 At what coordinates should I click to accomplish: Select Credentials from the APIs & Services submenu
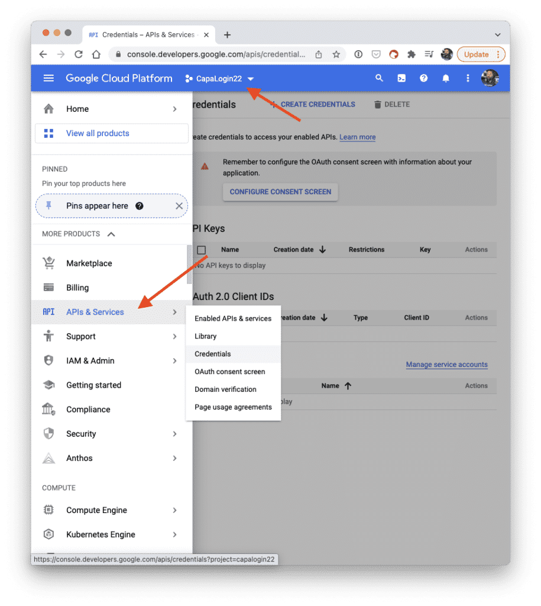pos(213,353)
